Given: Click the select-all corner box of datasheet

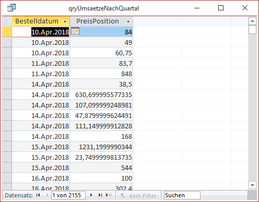Looking at the screenshot, I should [7, 21].
